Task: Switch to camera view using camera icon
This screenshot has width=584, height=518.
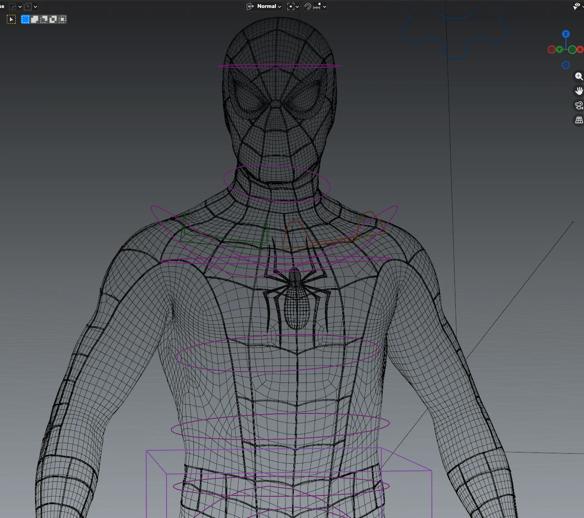Action: point(579,105)
